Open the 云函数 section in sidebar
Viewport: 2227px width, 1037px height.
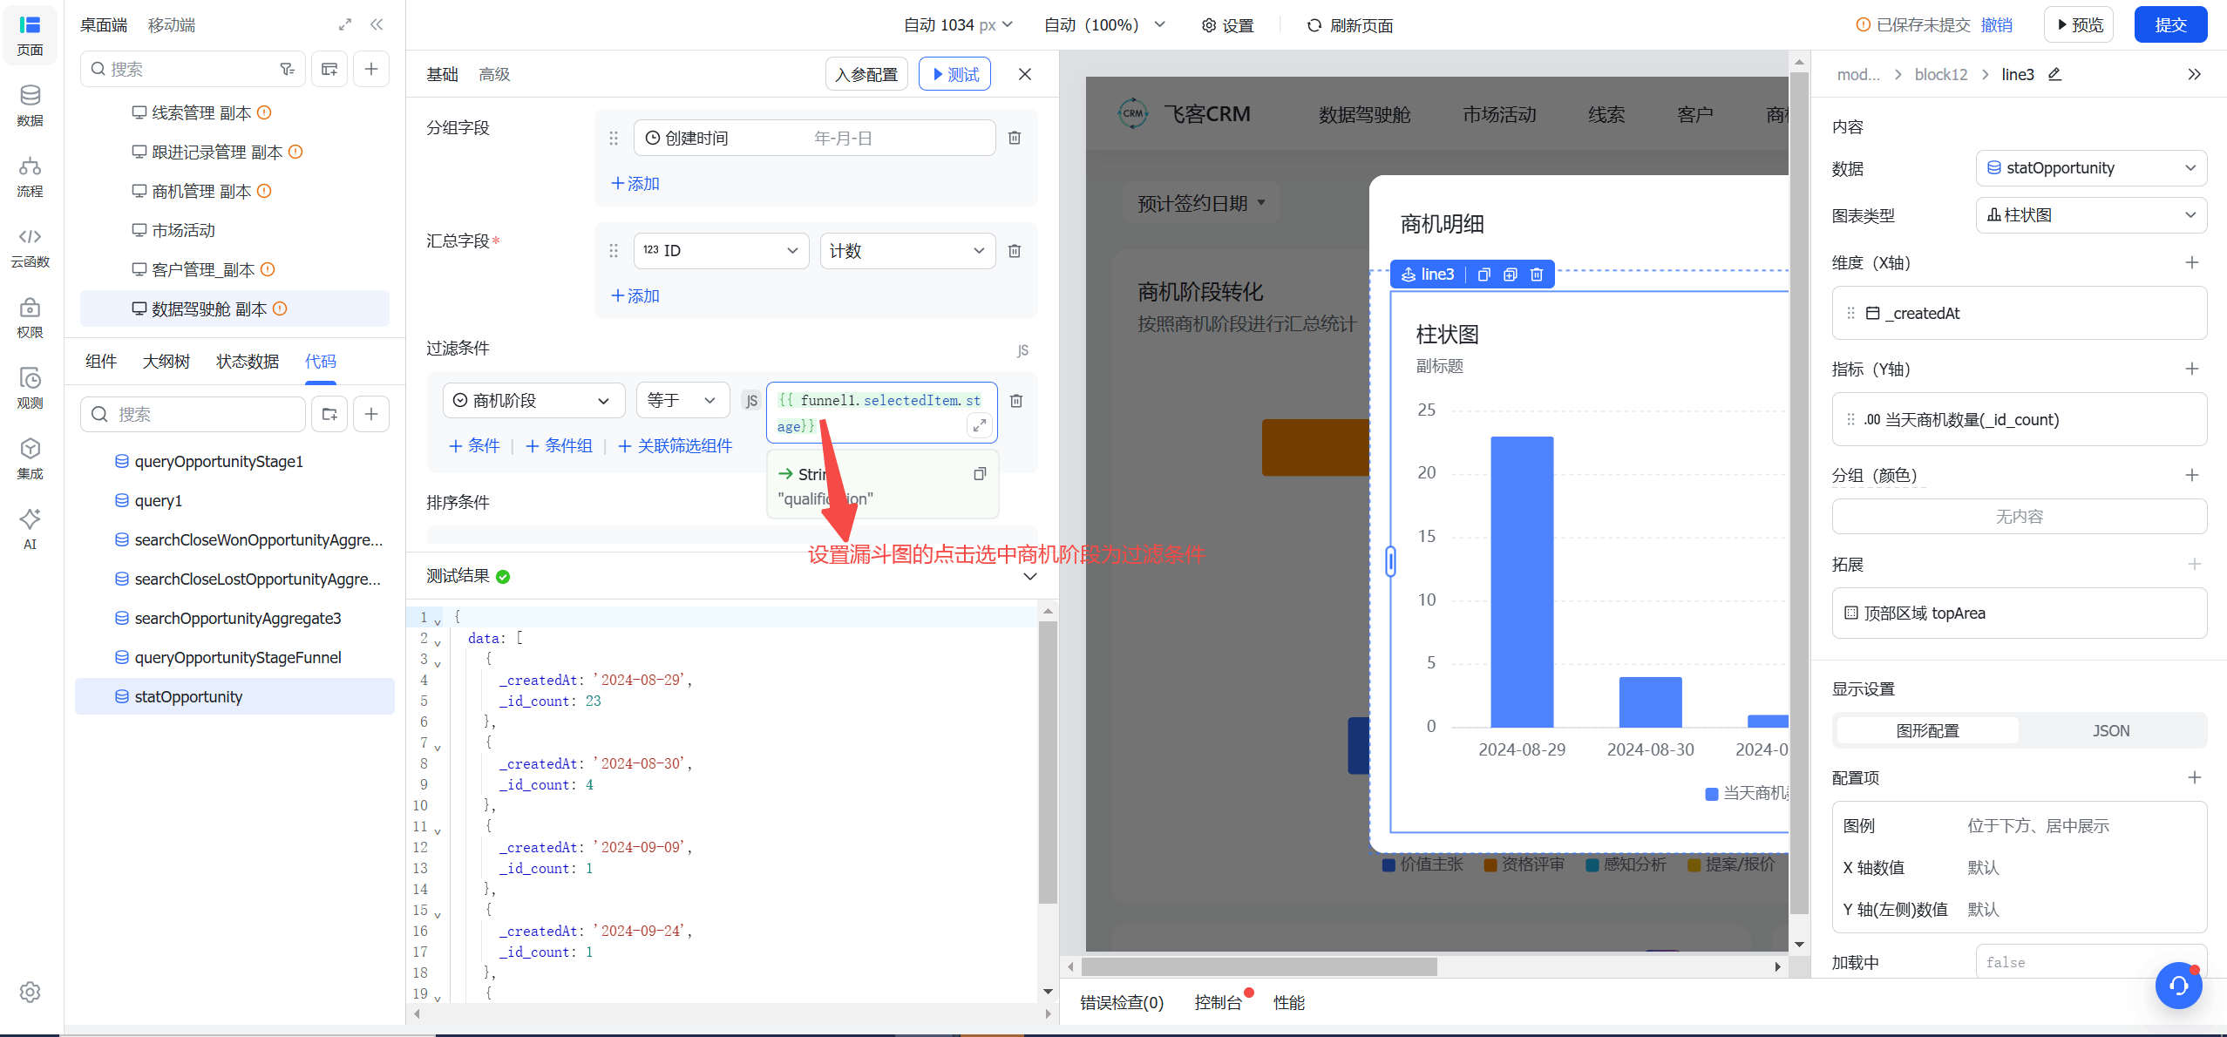click(x=30, y=247)
